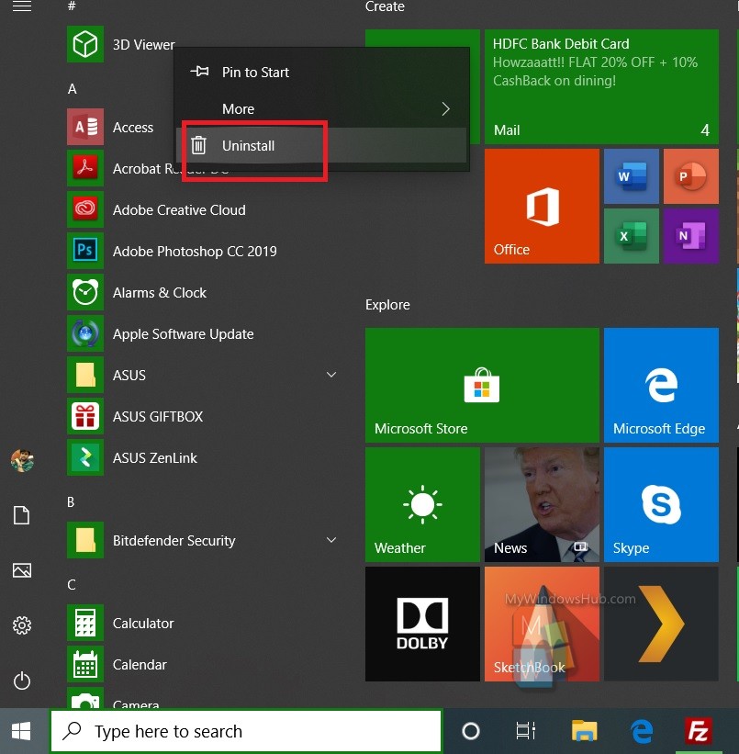This screenshot has width=739, height=754.
Task: Click the Create group title
Action: (385, 6)
